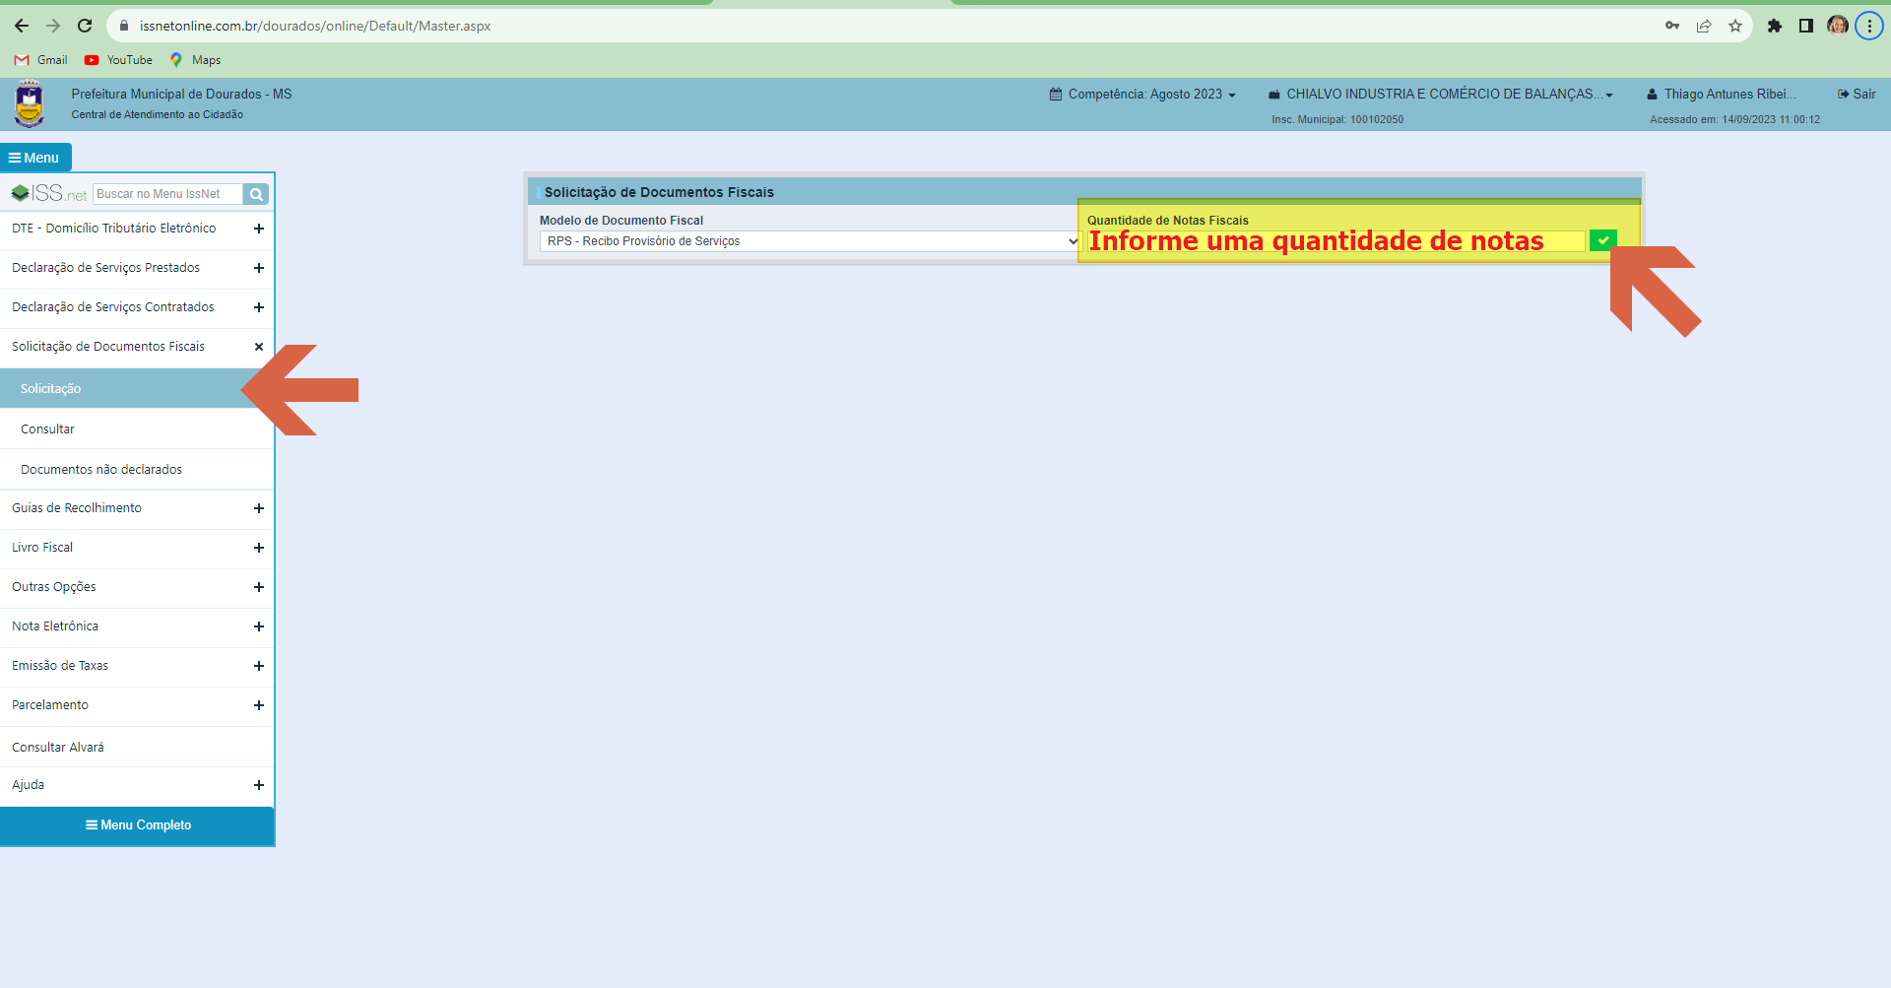Expand the Nota Eletrônica menu

point(137,626)
